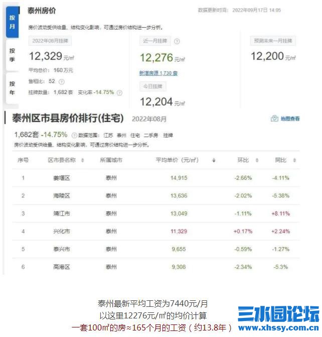Click help icon after 变化率 -14.75%
322x337 pixels.
[x=119, y=93]
